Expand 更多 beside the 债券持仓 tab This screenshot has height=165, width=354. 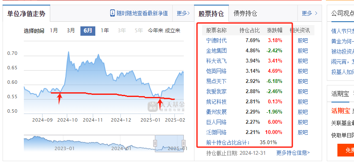309,13
